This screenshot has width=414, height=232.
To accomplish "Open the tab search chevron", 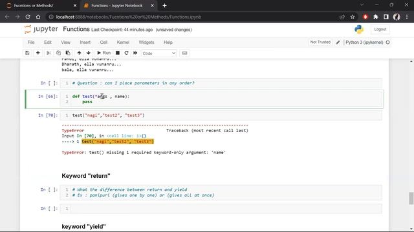I will [362, 5].
